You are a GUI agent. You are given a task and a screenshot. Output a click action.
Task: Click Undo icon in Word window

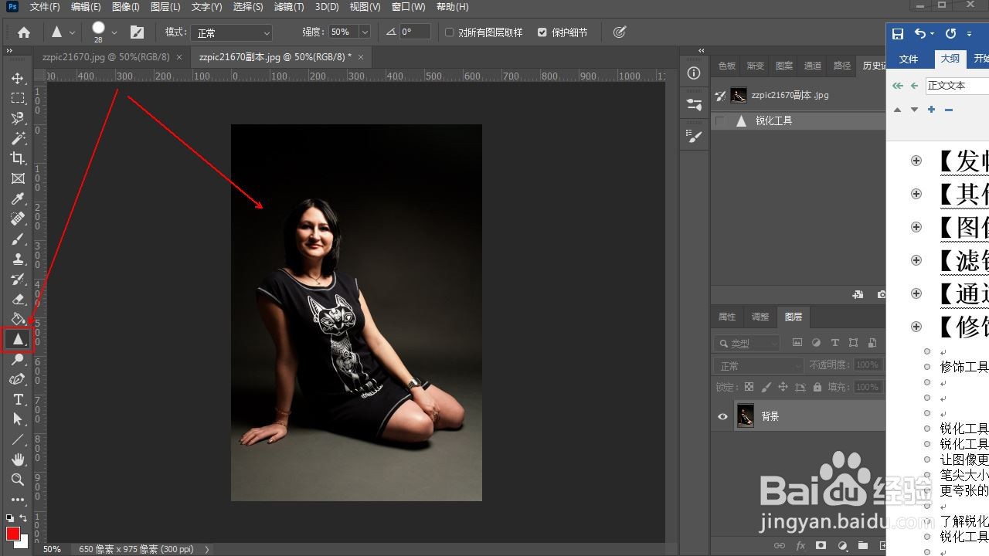pos(919,34)
